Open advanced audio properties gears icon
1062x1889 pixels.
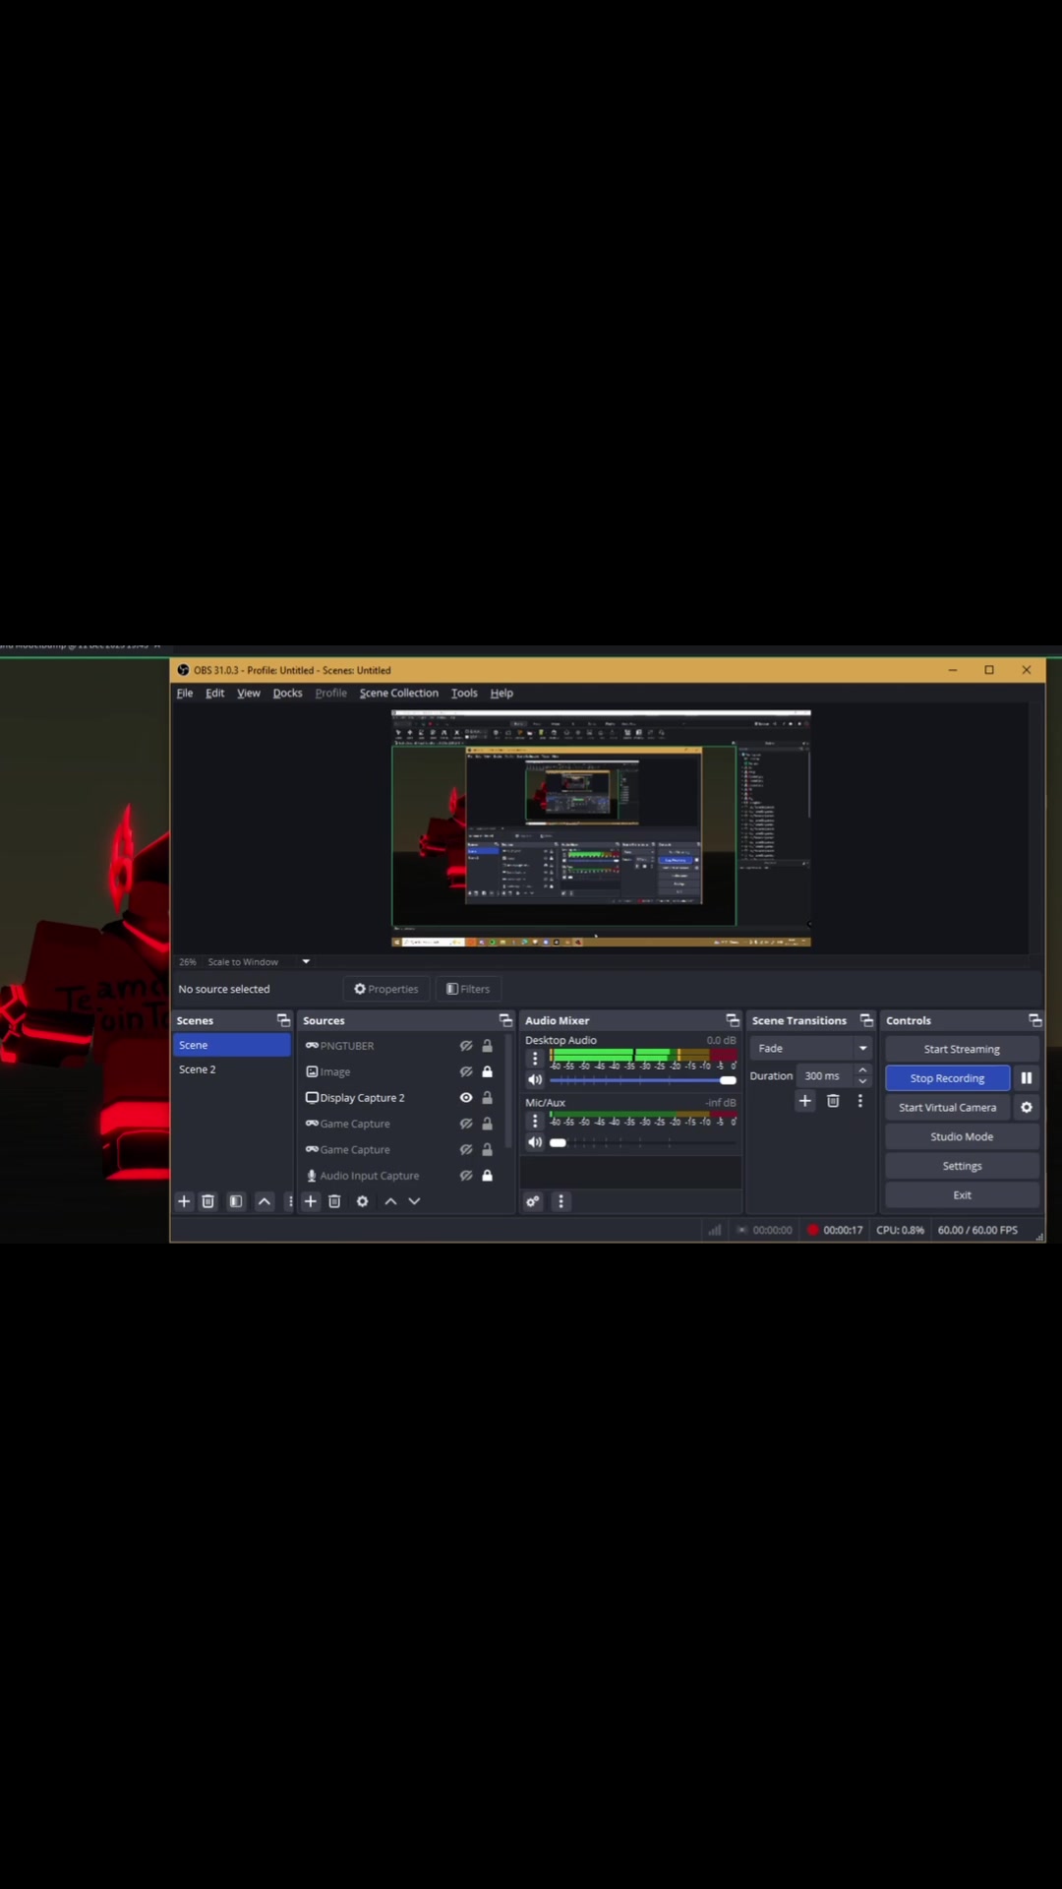coord(533,1201)
